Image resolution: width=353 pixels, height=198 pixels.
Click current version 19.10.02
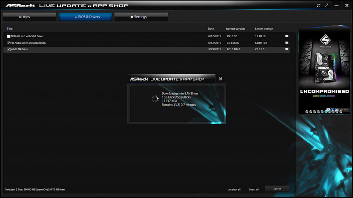(x=232, y=36)
